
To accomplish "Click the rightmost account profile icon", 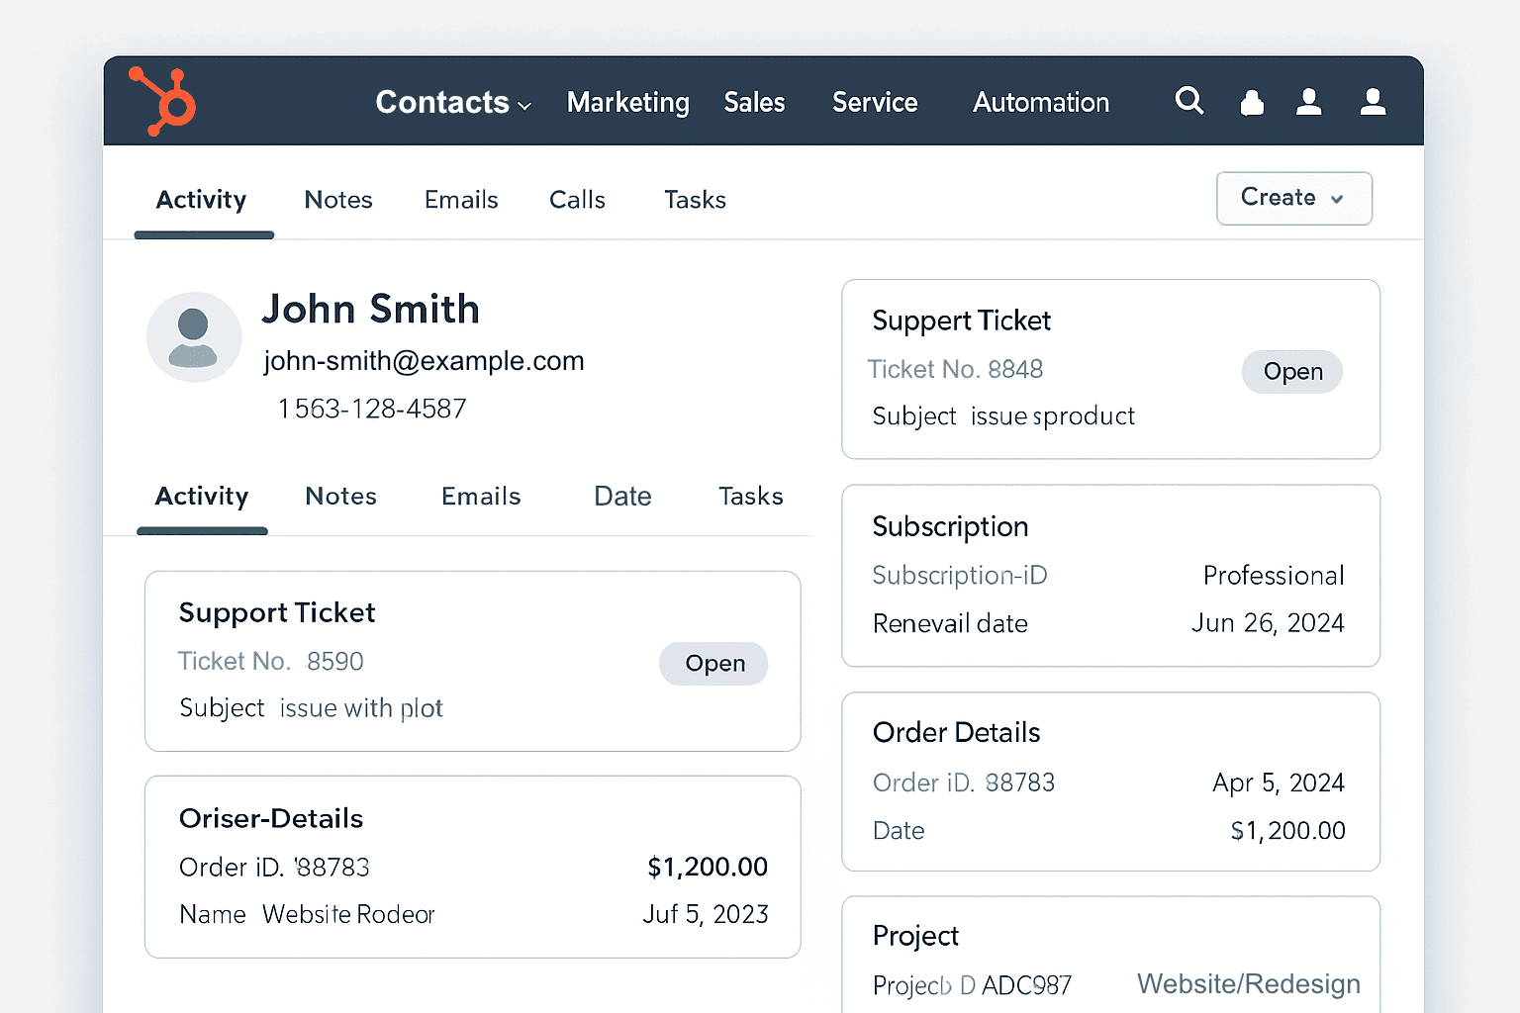I will click(1373, 102).
